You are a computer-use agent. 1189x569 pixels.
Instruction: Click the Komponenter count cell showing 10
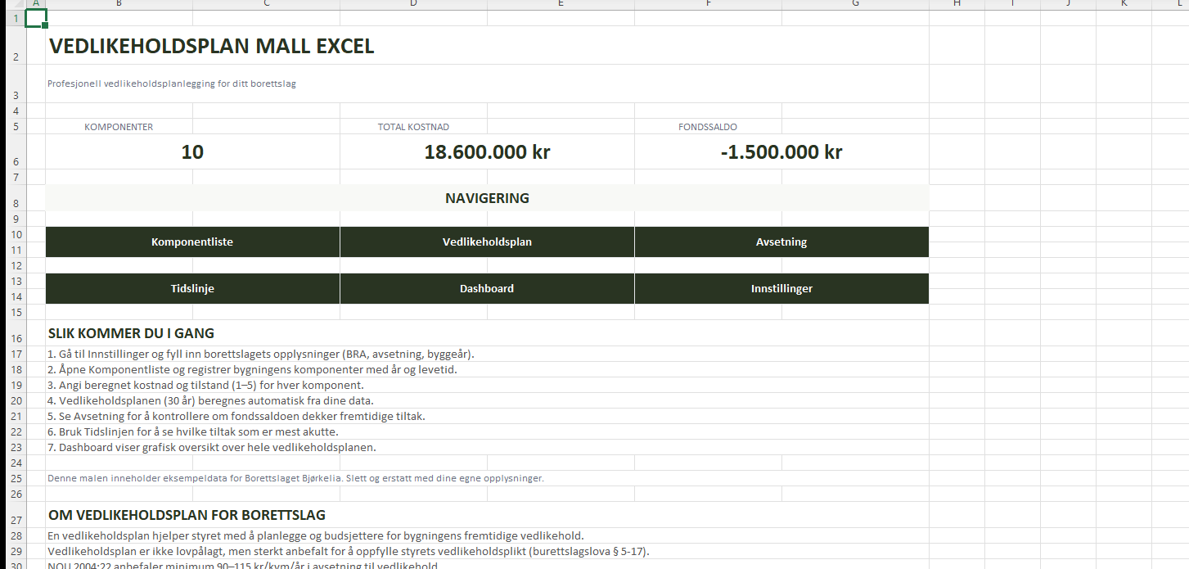(192, 152)
